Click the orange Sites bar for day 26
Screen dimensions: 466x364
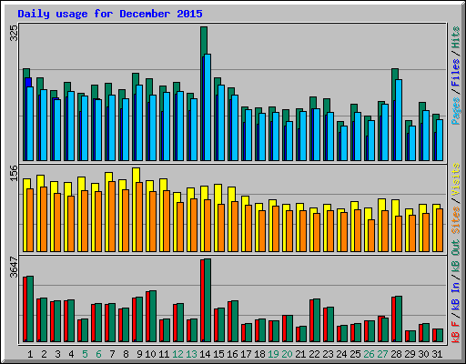tap(371, 236)
